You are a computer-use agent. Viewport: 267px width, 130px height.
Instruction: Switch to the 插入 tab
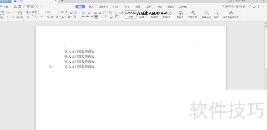(91, 7)
